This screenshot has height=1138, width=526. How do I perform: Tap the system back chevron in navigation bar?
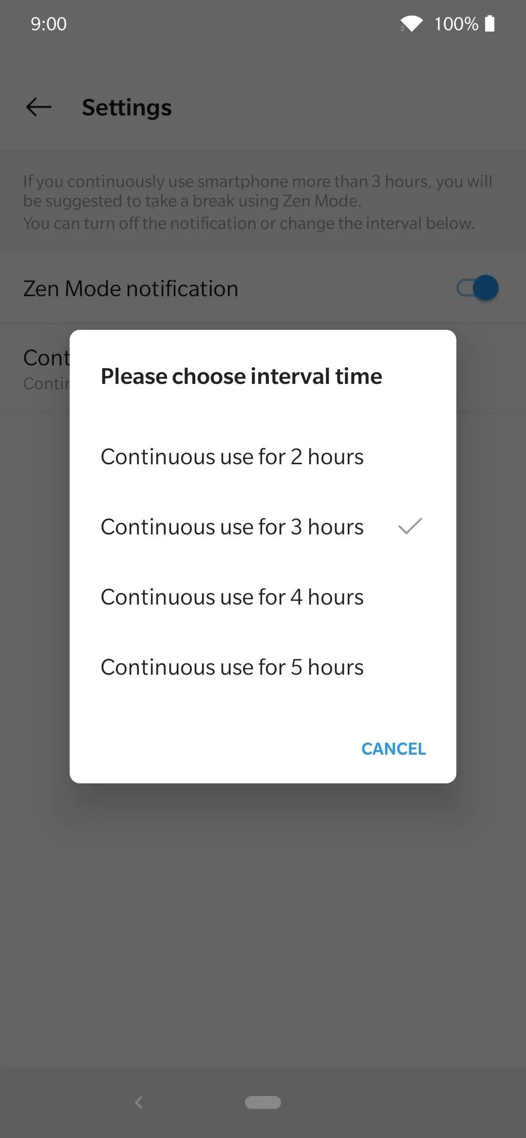point(139,1102)
